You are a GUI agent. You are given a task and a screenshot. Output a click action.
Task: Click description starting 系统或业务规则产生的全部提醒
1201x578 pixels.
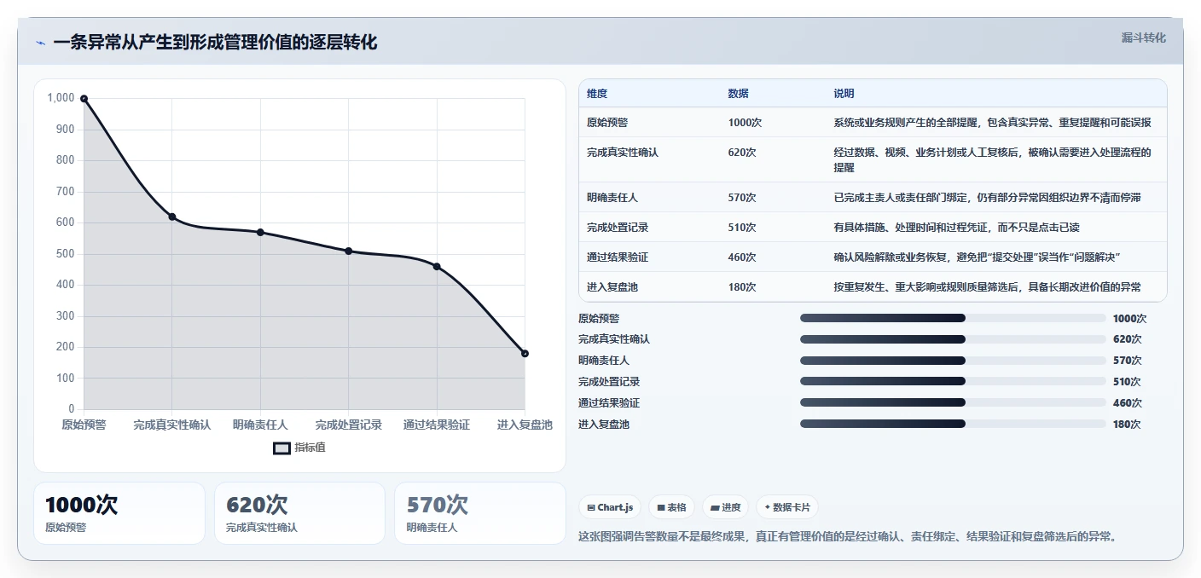992,123
